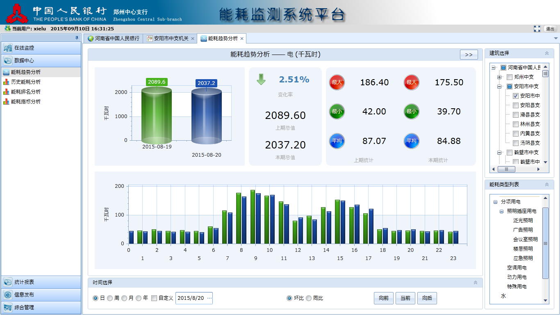Open 信息发布 section in sidebar
The width and height of the screenshot is (560, 315).
(41, 295)
